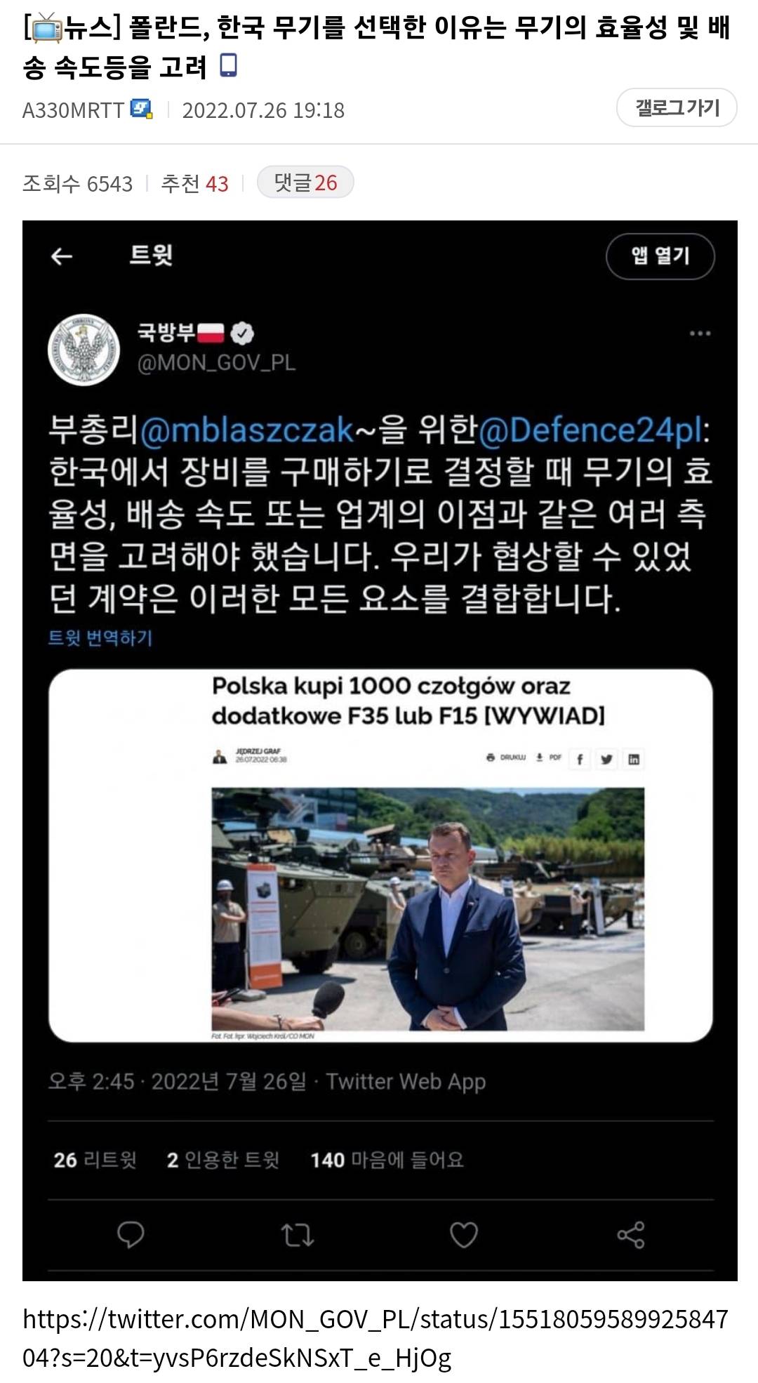Like the tweet with heart icon
This screenshot has width=758, height=1383.
coord(463,1235)
